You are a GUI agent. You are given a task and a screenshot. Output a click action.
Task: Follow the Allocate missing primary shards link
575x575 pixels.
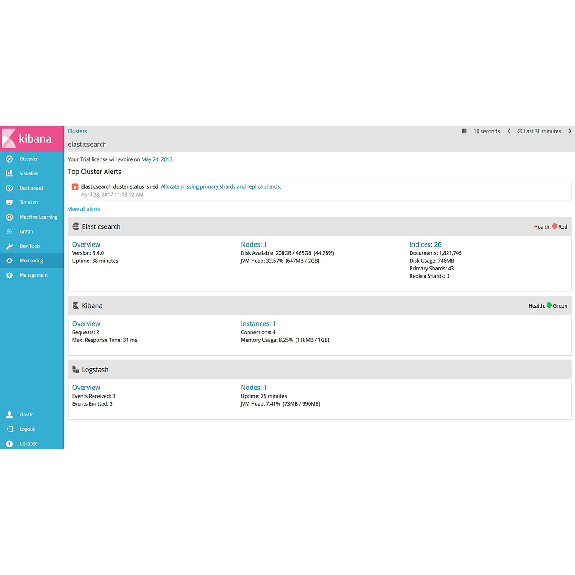tap(221, 186)
